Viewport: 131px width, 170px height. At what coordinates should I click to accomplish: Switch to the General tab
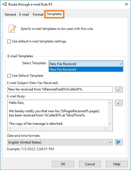pos(10,15)
